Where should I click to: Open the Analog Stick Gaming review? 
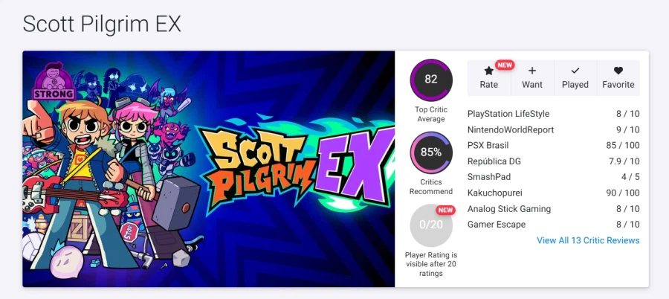pos(509,208)
